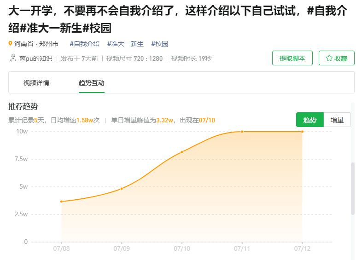Open the 视频详情 tab
The width and height of the screenshot is (356, 260).
(36, 83)
